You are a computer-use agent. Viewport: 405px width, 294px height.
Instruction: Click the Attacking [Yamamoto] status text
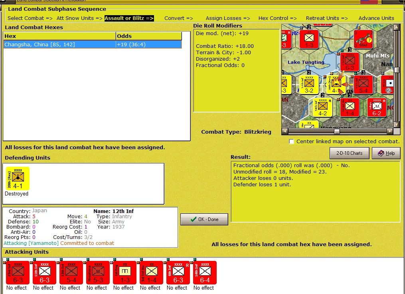pyautogui.click(x=31, y=243)
